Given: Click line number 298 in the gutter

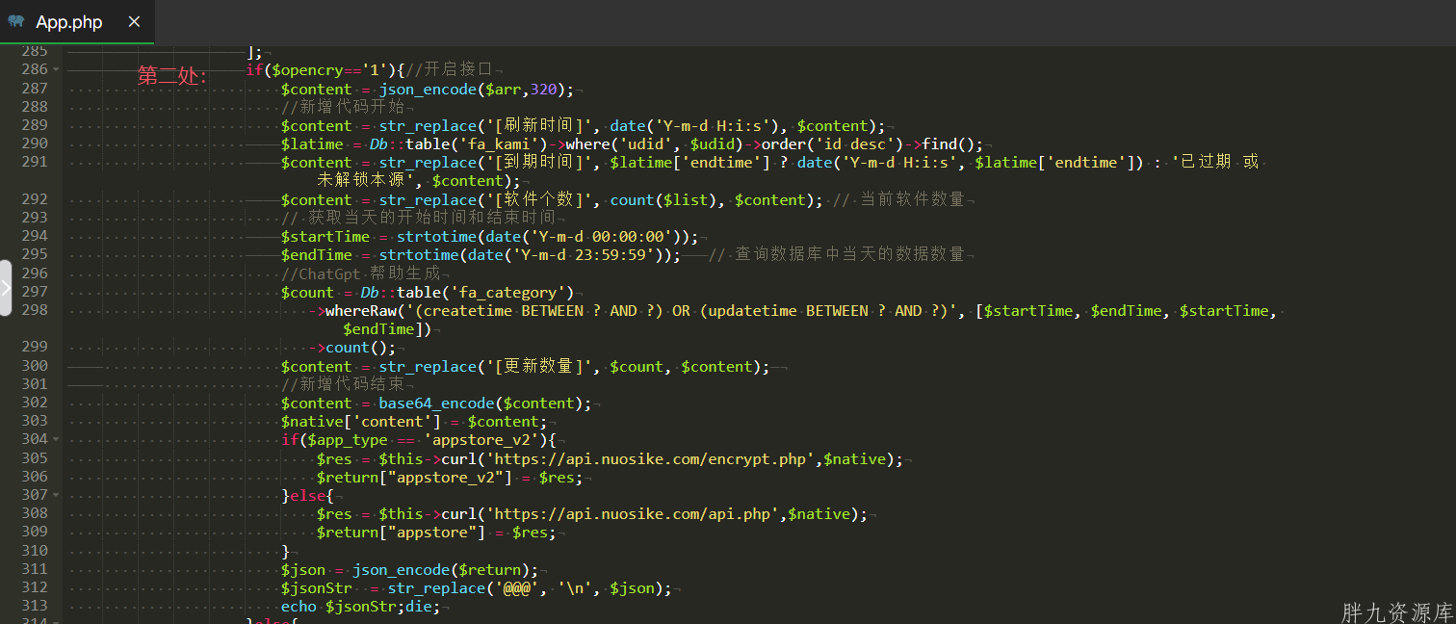Looking at the screenshot, I should (35, 310).
